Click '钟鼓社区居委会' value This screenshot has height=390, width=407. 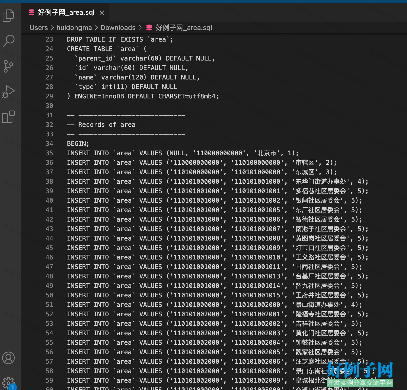click(318, 343)
